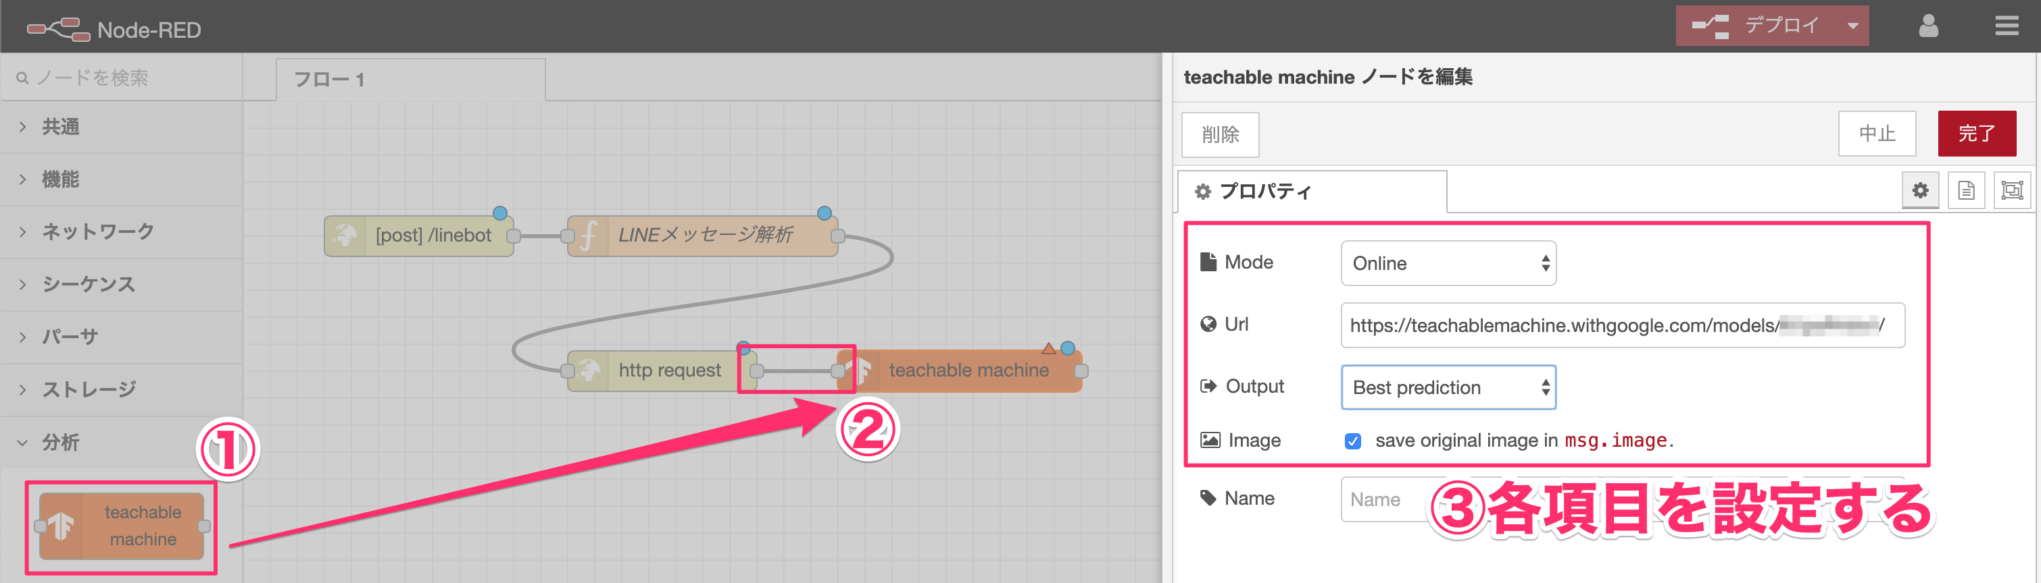Expand the パーサ palette category

[x=121, y=337]
